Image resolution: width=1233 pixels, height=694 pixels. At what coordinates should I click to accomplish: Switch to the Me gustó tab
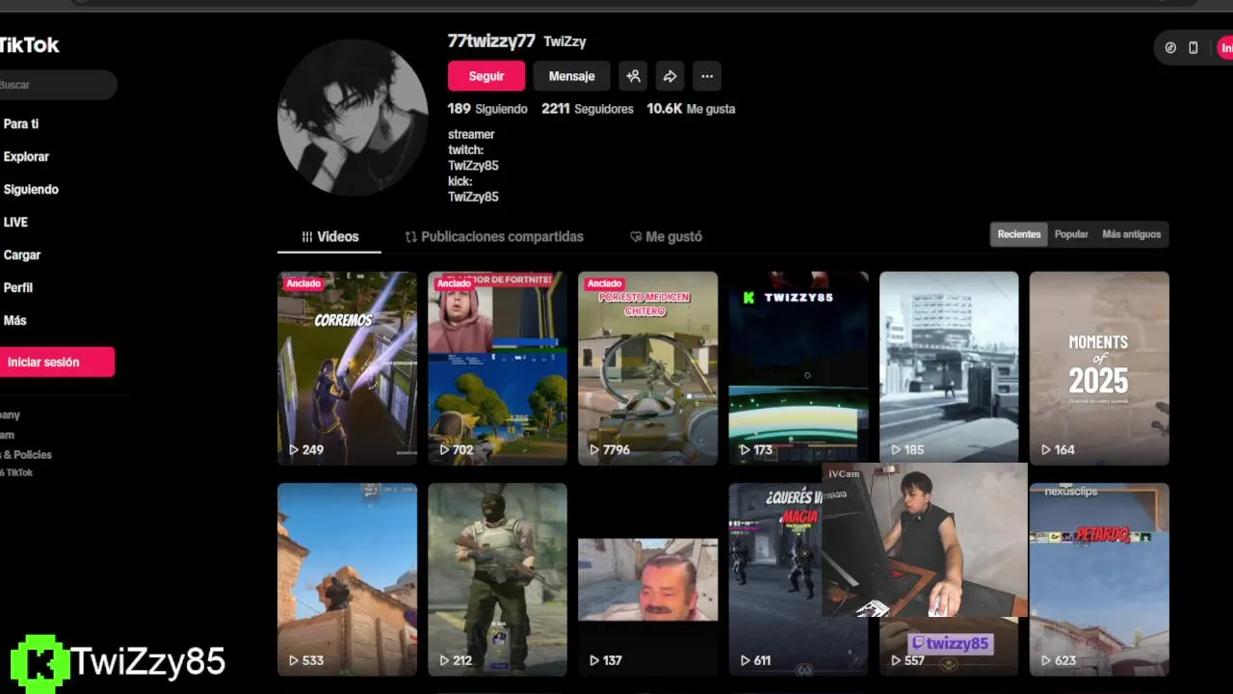pyautogui.click(x=666, y=236)
